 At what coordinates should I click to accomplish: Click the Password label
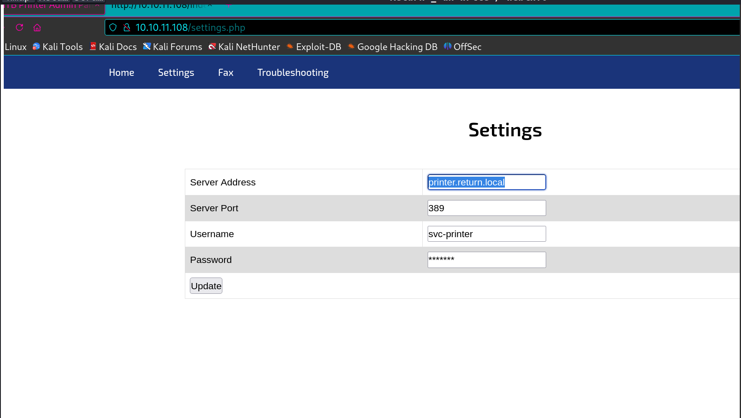(x=211, y=260)
